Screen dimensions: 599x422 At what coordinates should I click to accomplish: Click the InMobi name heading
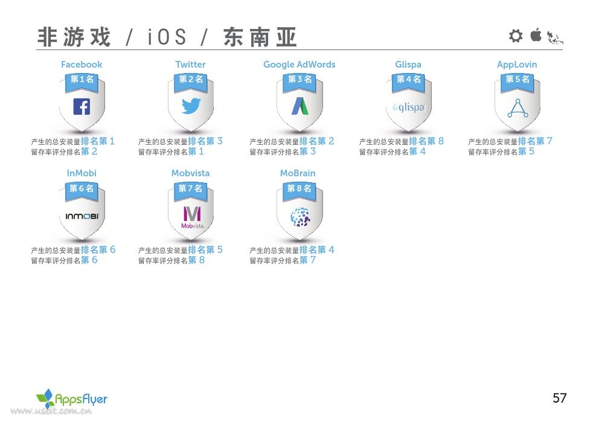(x=82, y=173)
